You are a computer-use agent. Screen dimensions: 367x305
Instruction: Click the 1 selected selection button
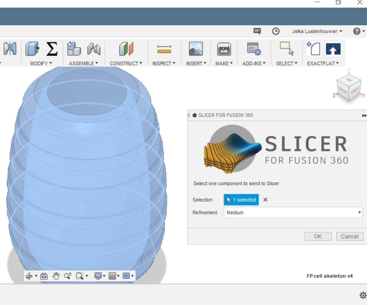(241, 200)
